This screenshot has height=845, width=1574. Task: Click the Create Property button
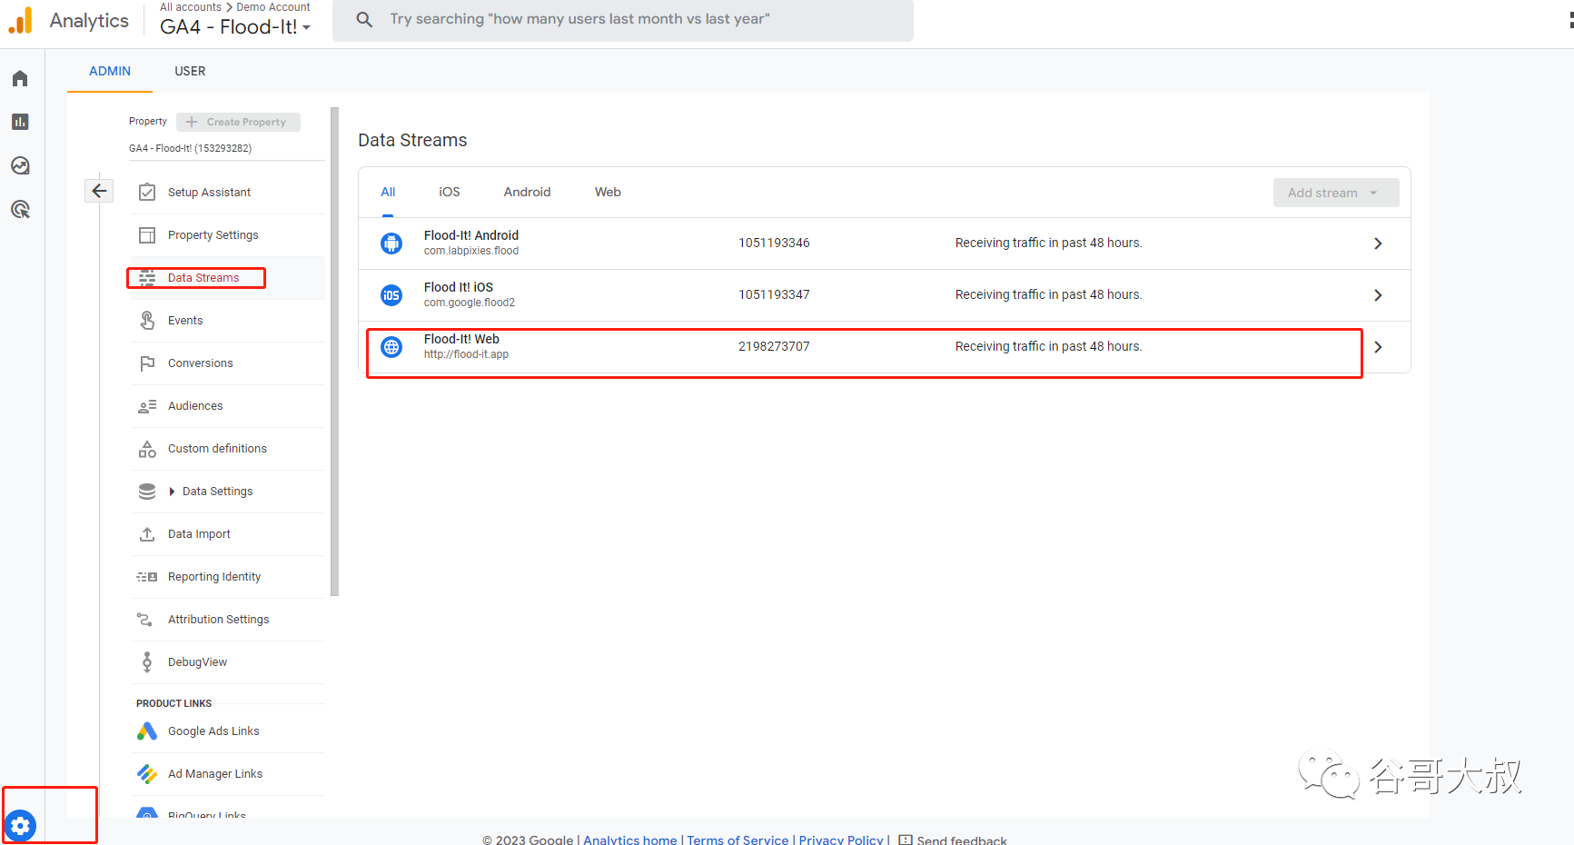point(238,122)
